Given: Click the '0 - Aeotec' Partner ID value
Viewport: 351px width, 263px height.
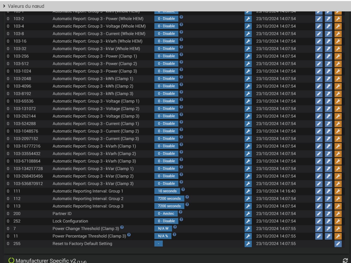Looking at the screenshot, I should [x=166, y=214].
